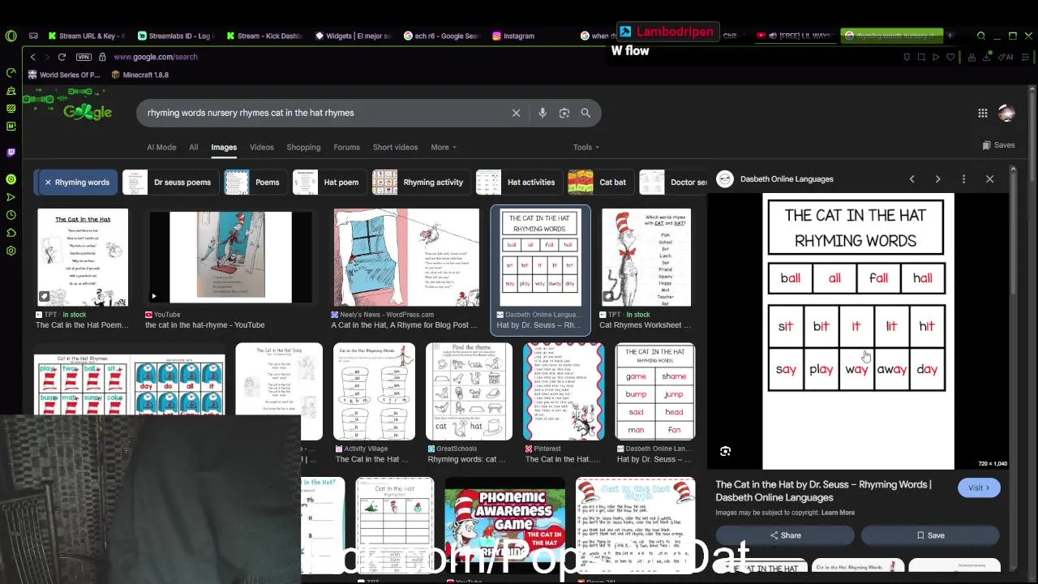The image size is (1038, 584).
Task: Switch to Streamlabs ID browser tab
Action: tap(175, 36)
